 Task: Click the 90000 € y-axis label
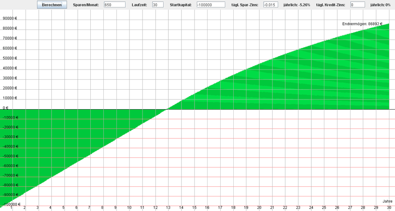coord(9,19)
